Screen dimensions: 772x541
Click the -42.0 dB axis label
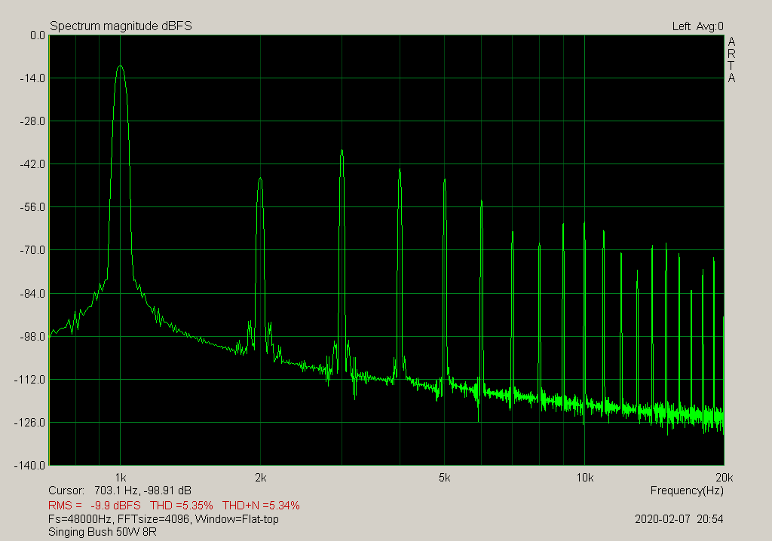point(32,164)
